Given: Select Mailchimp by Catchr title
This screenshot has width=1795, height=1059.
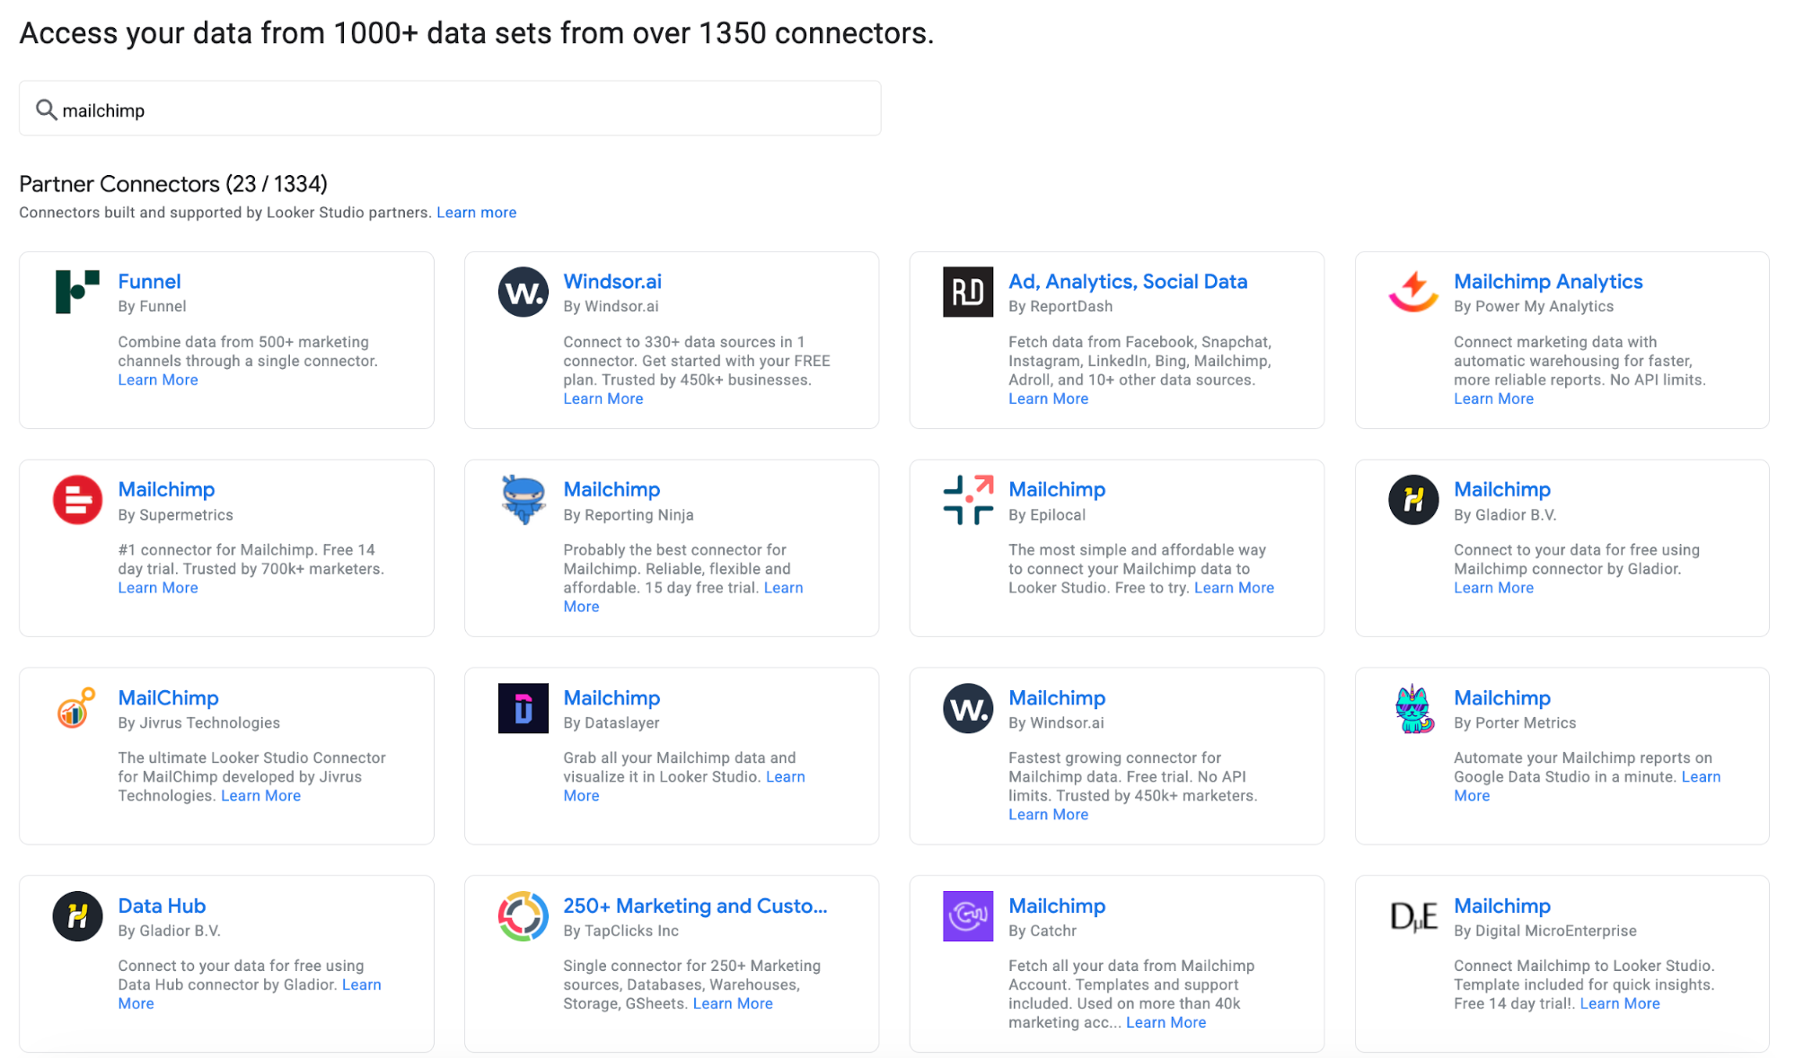Looking at the screenshot, I should 1057,906.
